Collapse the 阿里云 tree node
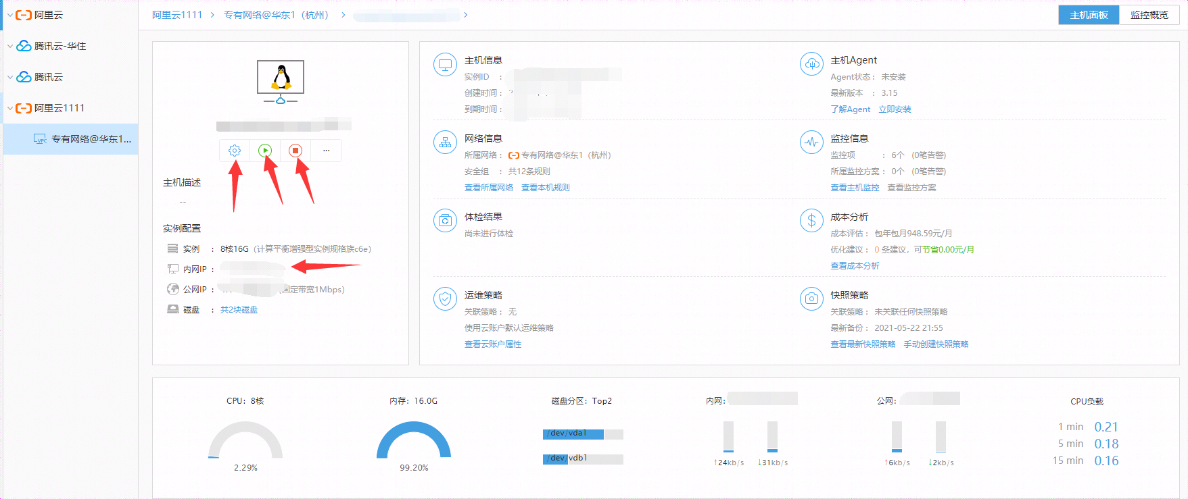Viewport: 1188px width, 499px height. (x=10, y=15)
